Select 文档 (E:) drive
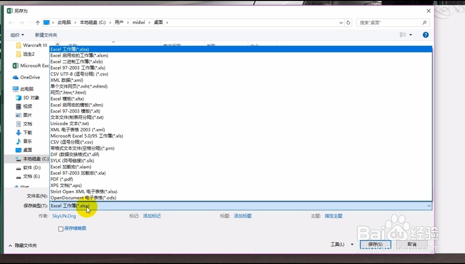This screenshot has width=465, height=264. click(28, 176)
